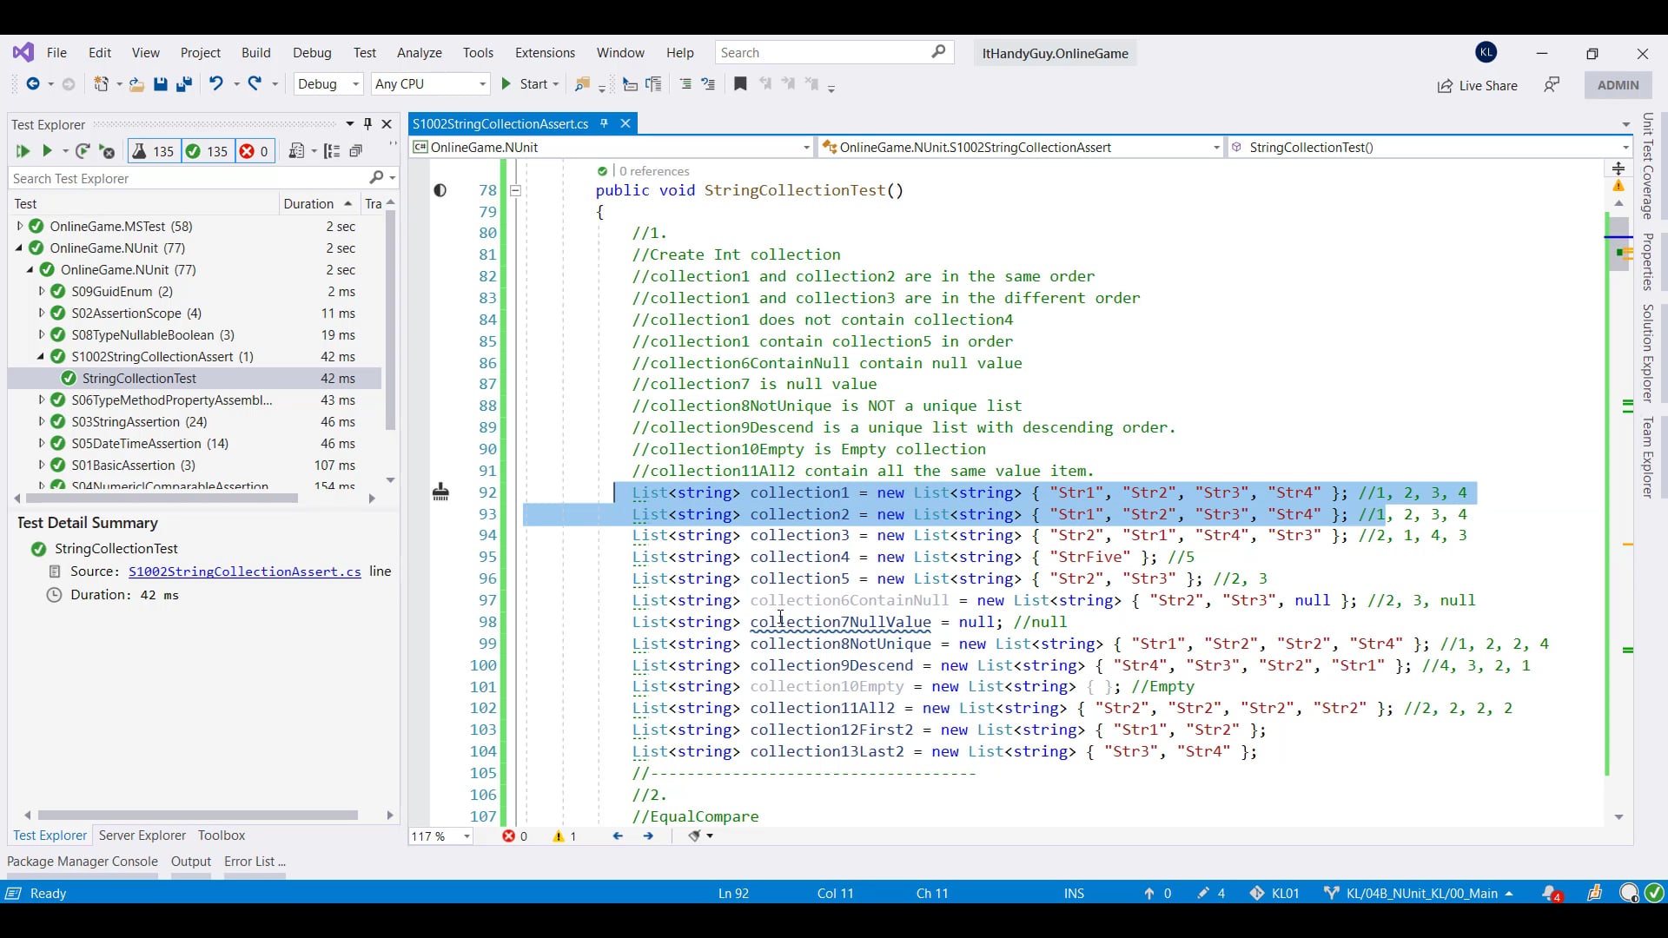Expand the OnlineGame.MSTest tree node
This screenshot has height=938, width=1668.
[20, 226]
